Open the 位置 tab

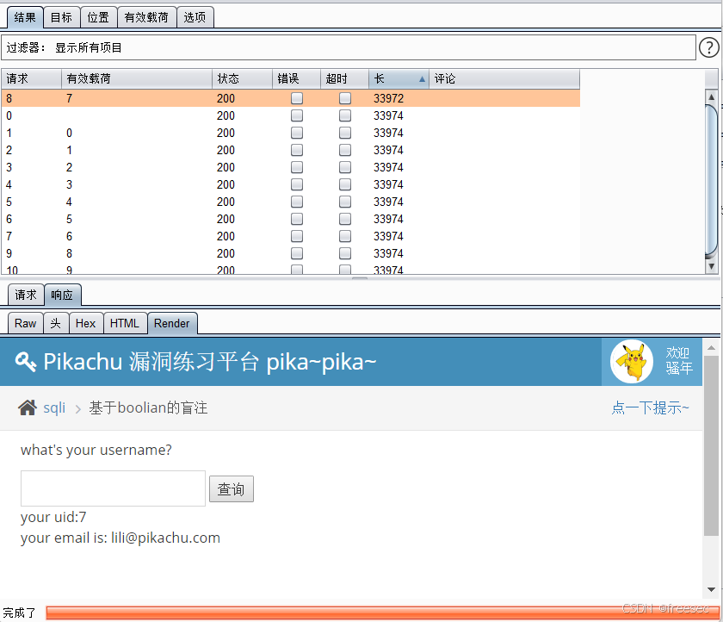(98, 17)
